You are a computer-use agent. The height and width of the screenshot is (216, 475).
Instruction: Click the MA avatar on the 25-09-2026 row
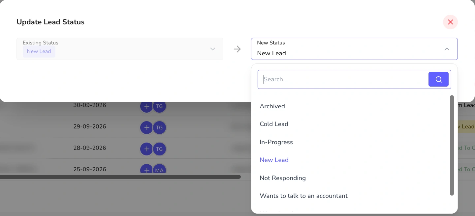[x=159, y=169]
